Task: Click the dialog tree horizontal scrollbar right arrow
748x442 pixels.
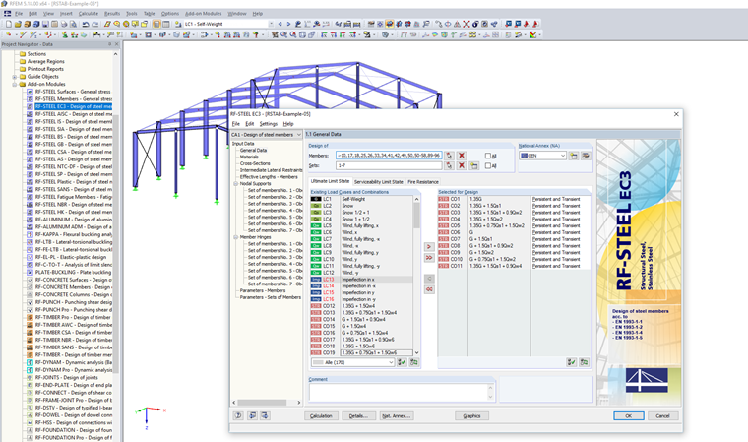Action: point(299,403)
